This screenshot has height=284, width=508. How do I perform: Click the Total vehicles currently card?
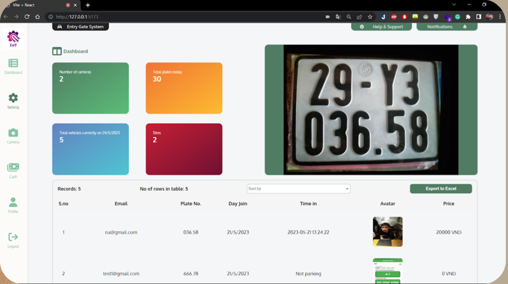(91, 149)
